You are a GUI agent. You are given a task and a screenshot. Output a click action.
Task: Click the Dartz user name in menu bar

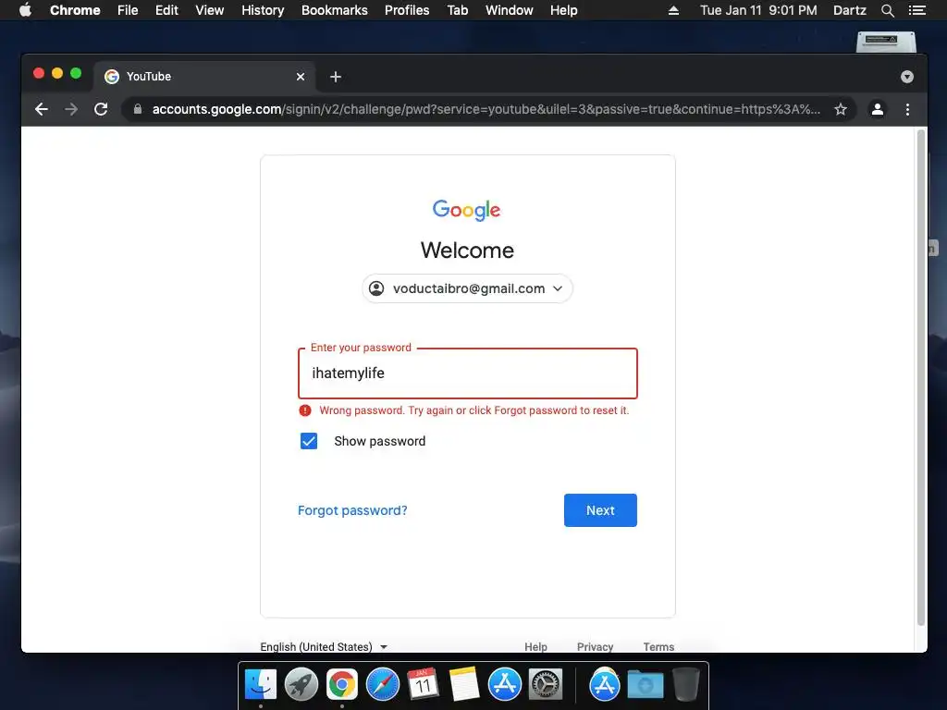click(x=849, y=10)
